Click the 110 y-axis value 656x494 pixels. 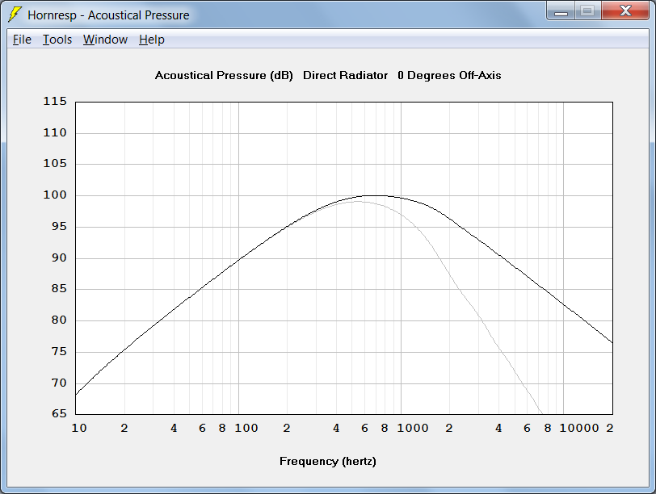point(55,132)
